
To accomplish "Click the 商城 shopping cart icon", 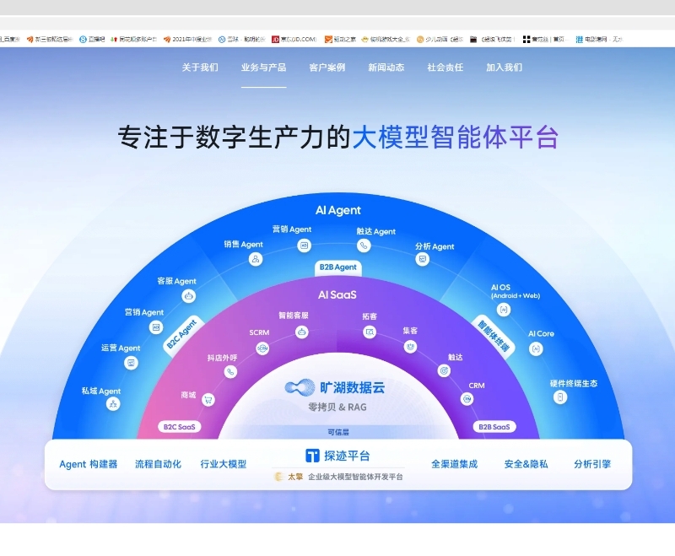I will 208,400.
